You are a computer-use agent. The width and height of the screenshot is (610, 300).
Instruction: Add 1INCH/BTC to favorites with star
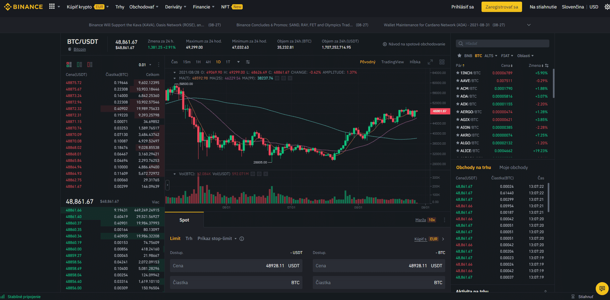(457, 73)
